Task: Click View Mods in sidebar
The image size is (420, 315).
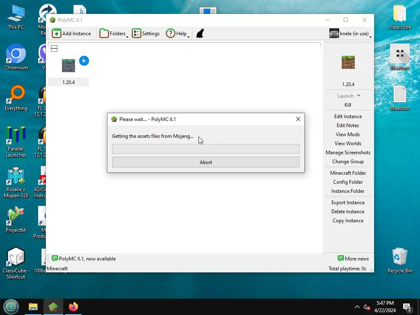Action: [348, 135]
